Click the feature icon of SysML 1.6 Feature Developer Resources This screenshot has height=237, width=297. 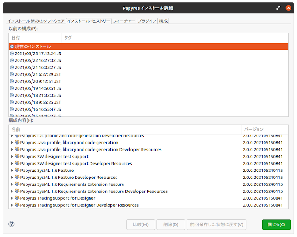pyautogui.click(x=17, y=177)
